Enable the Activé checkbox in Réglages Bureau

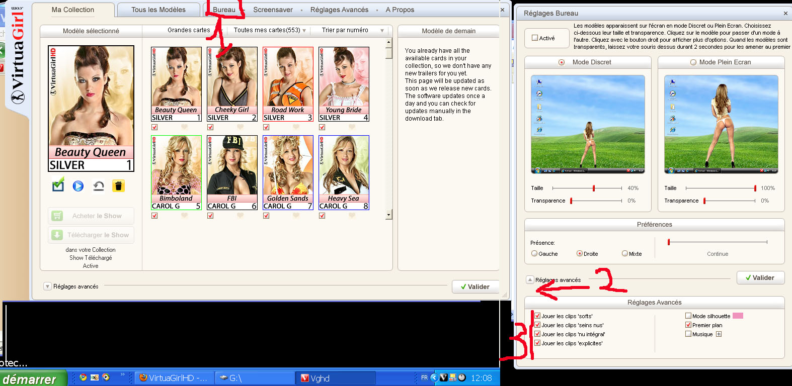pos(535,38)
